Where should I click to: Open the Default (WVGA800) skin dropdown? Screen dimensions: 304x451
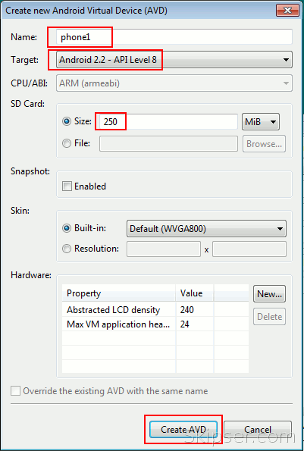coord(206,229)
